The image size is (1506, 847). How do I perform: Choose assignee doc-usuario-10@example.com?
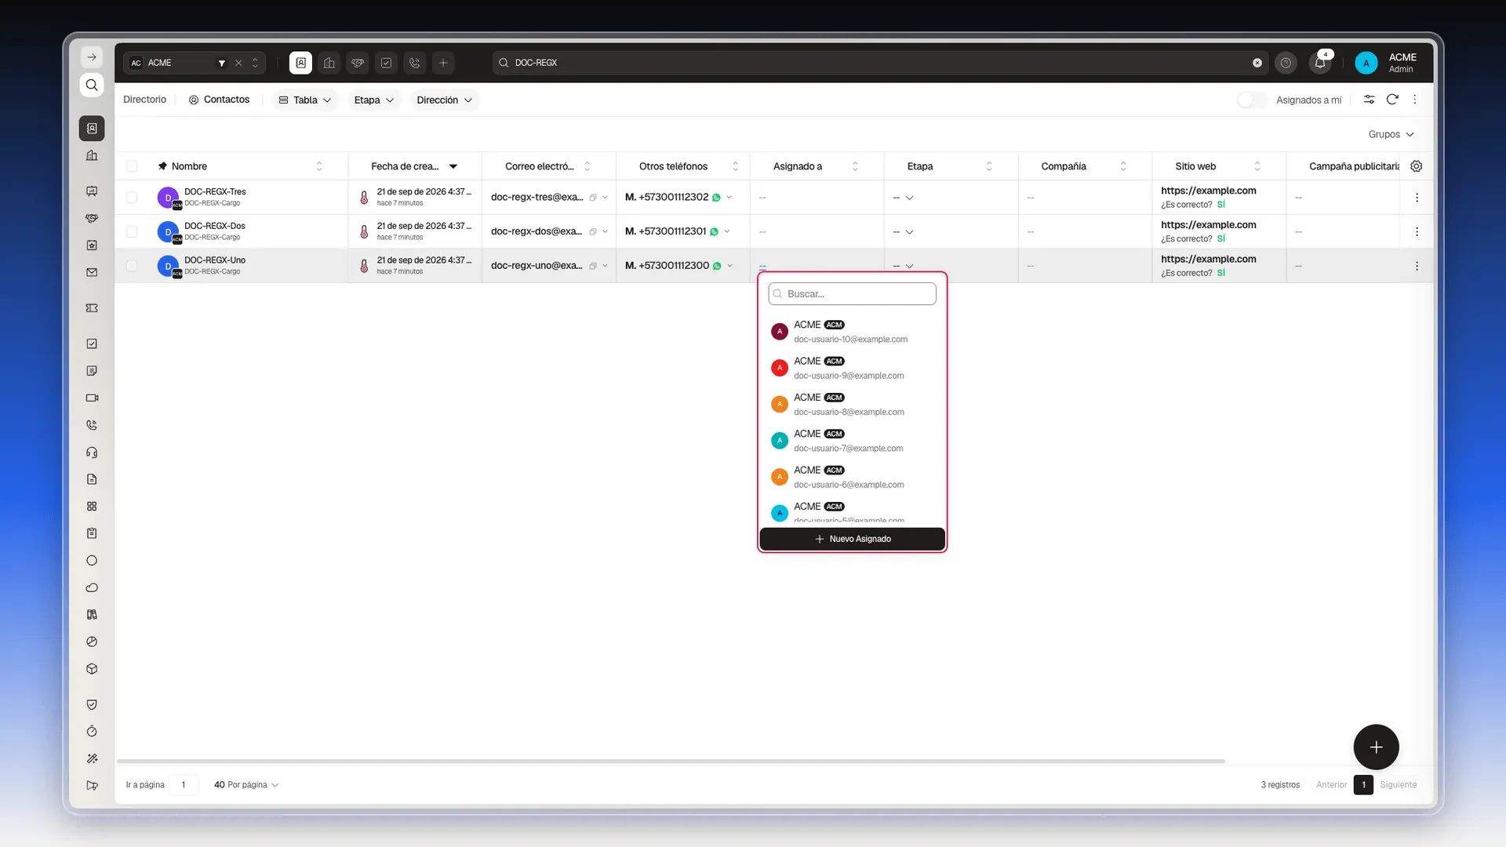tap(852, 332)
